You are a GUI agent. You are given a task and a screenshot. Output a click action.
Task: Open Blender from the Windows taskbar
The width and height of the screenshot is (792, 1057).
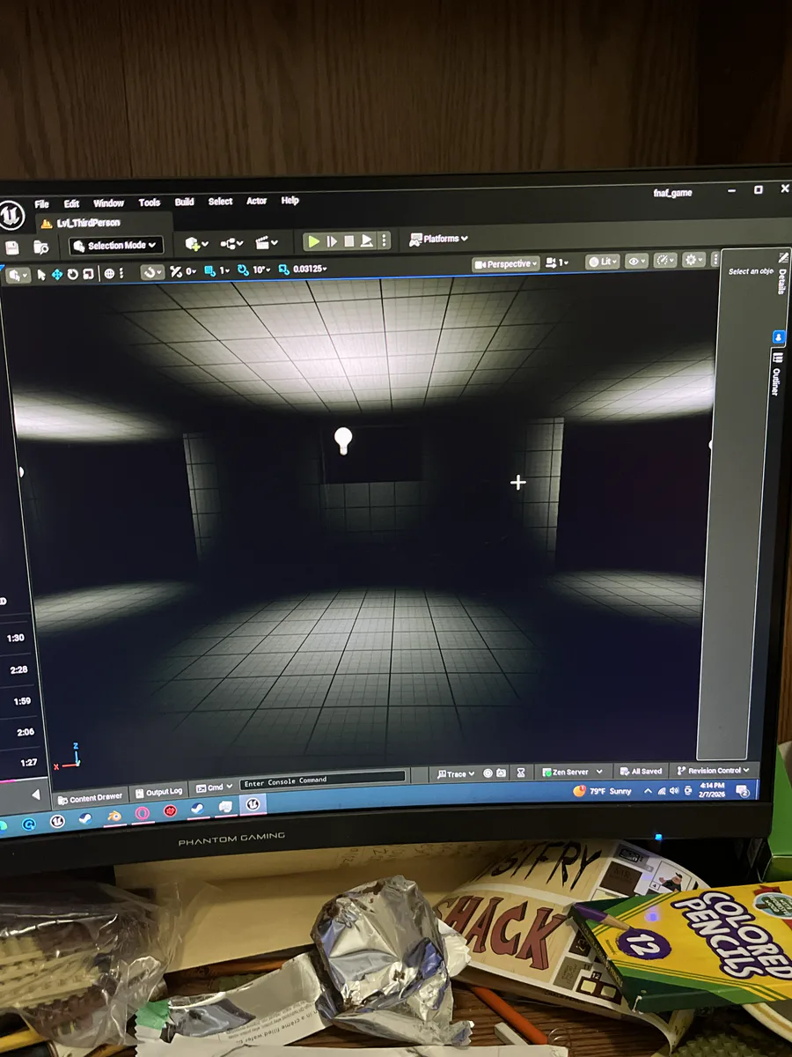coord(114,816)
